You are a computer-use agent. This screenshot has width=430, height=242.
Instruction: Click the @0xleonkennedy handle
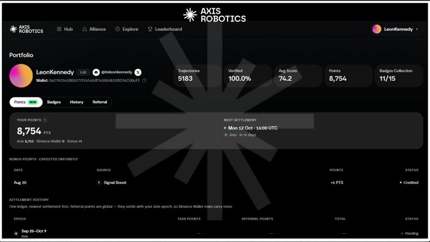(x=116, y=72)
